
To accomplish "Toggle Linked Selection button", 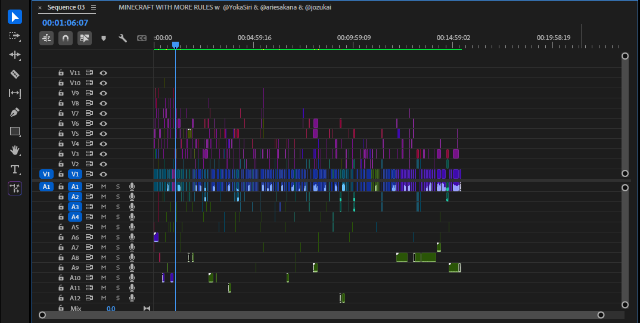I will click(85, 38).
